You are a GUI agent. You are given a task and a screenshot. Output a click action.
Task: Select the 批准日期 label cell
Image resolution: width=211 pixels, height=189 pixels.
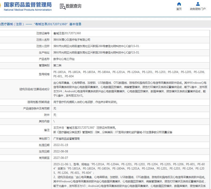click(26, 145)
